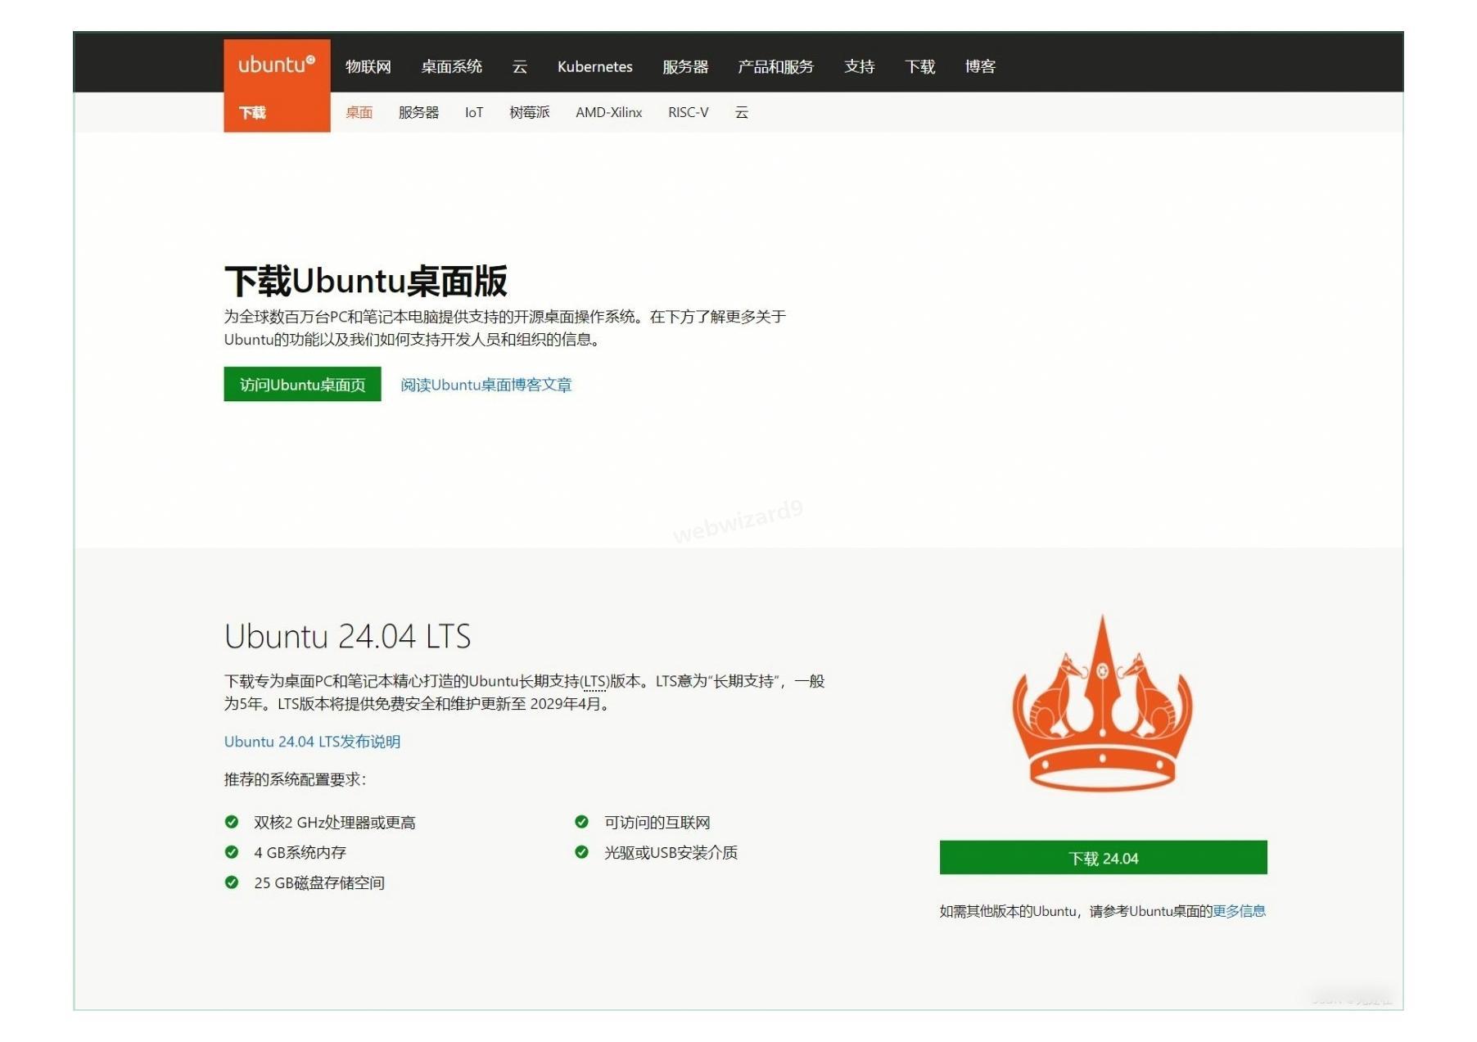Image resolution: width=1477 pixels, height=1042 pixels.
Task: Click the 双核2 GHz处理器或更高 requirement text
Action: coord(335,823)
